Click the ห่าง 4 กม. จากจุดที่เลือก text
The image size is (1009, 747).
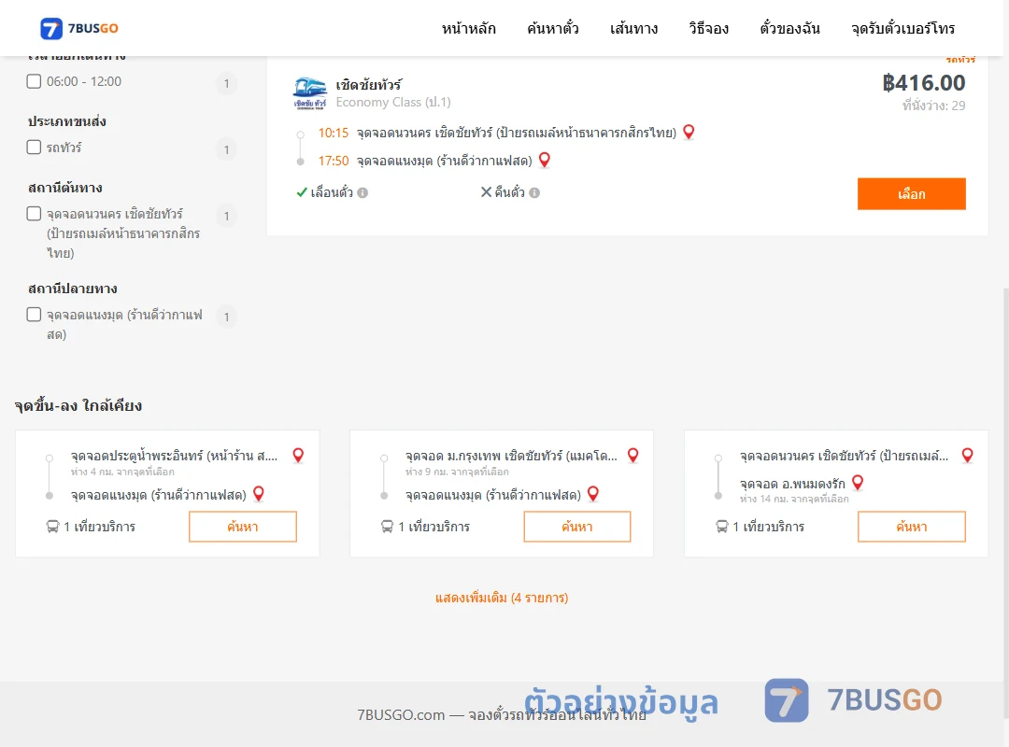coord(122,472)
